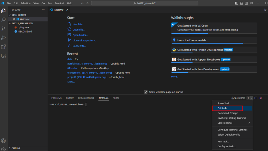268x151 pixels.
Task: Click the powershell terminal label
Action: coord(238,98)
